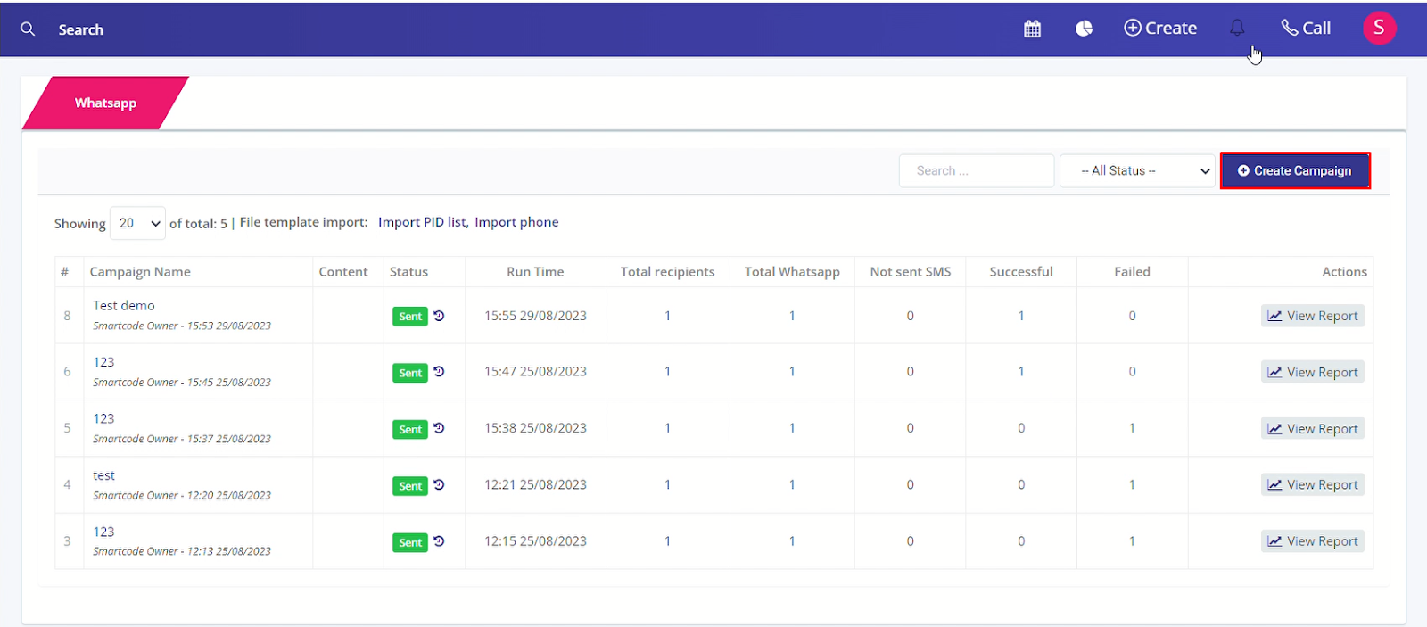View Report for row 3 campaign
Screen dimensions: 1427x627
[1312, 540]
